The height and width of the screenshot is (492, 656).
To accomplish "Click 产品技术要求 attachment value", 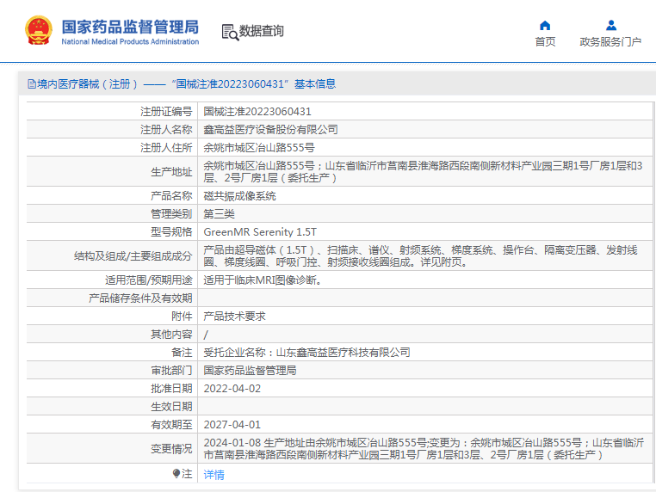I will tap(234, 316).
